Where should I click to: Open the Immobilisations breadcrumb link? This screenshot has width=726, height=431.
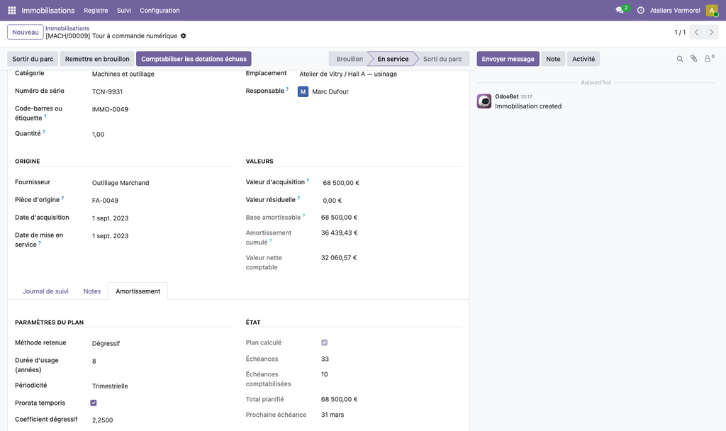tap(67, 28)
